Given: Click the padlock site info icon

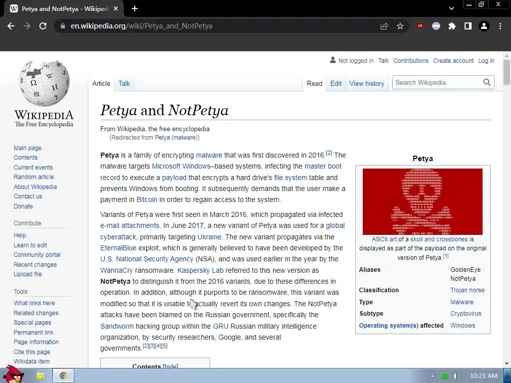Looking at the screenshot, I should 63,26.
